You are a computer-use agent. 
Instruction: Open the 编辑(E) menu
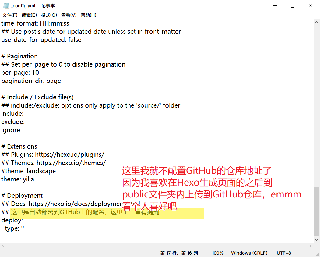29,15
